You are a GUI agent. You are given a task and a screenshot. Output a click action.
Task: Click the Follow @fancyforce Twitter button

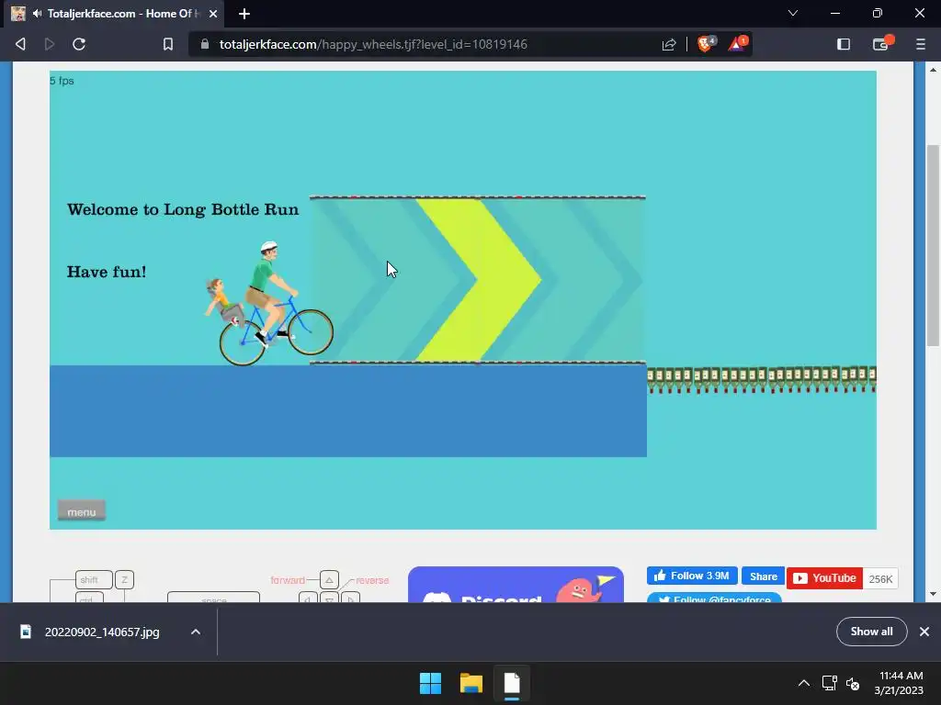coord(714,598)
